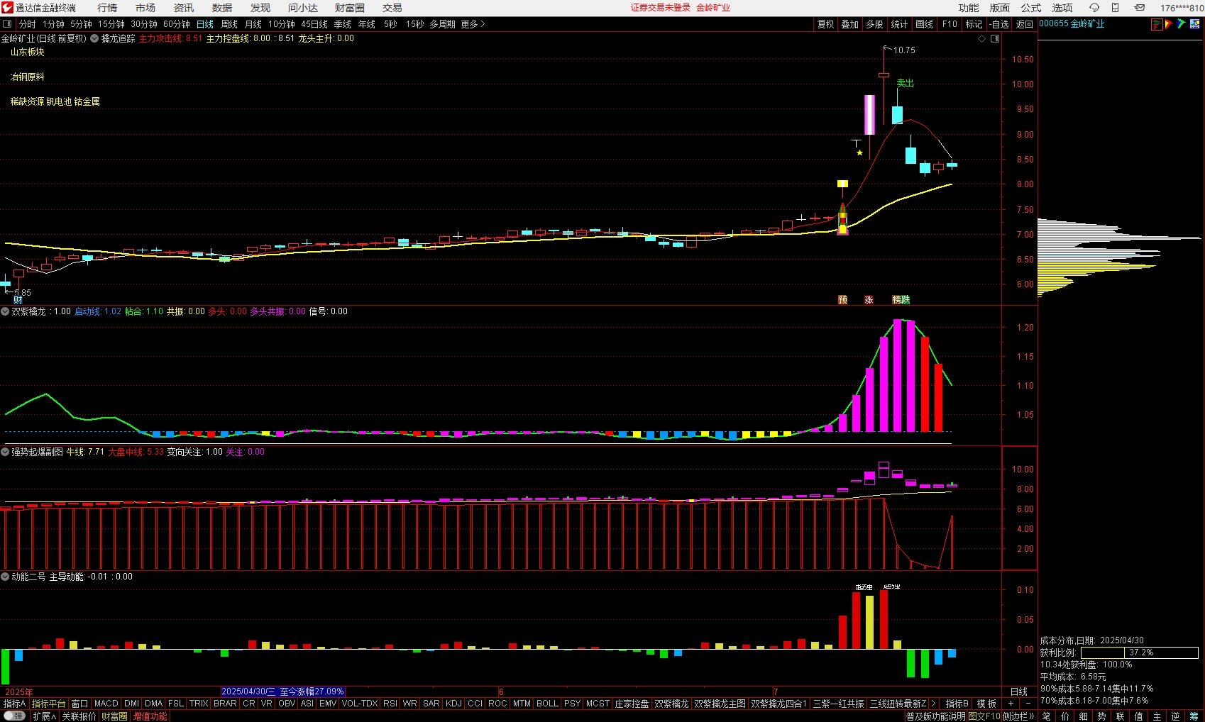Open the 动能二号 indicator dropdown arrow
1205x722 pixels.
pos(5,577)
